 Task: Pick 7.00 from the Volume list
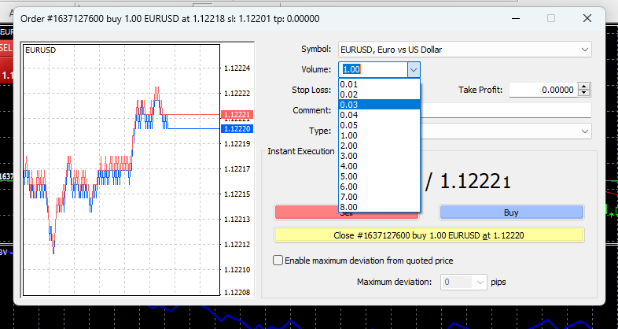[379, 197]
